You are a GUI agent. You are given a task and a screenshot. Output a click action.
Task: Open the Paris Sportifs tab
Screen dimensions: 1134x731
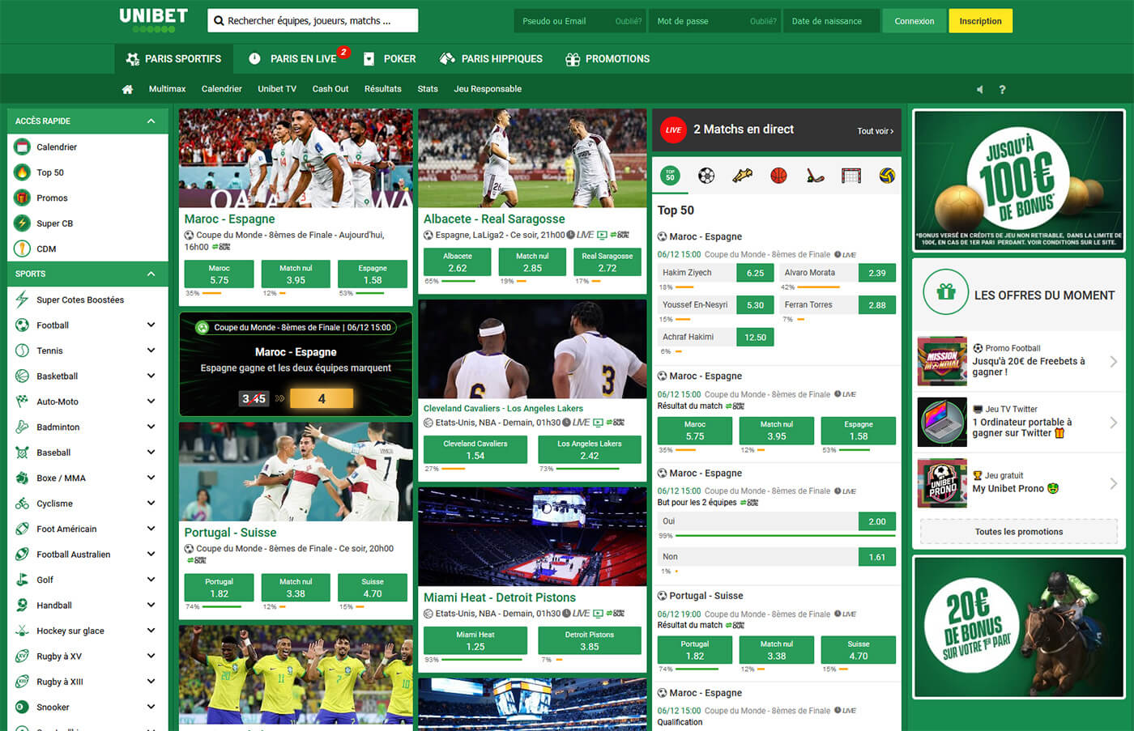pyautogui.click(x=173, y=58)
